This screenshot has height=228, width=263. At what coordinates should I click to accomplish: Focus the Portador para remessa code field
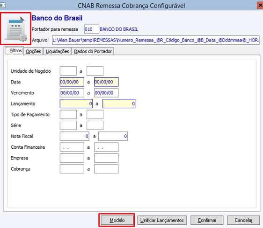(x=91, y=29)
